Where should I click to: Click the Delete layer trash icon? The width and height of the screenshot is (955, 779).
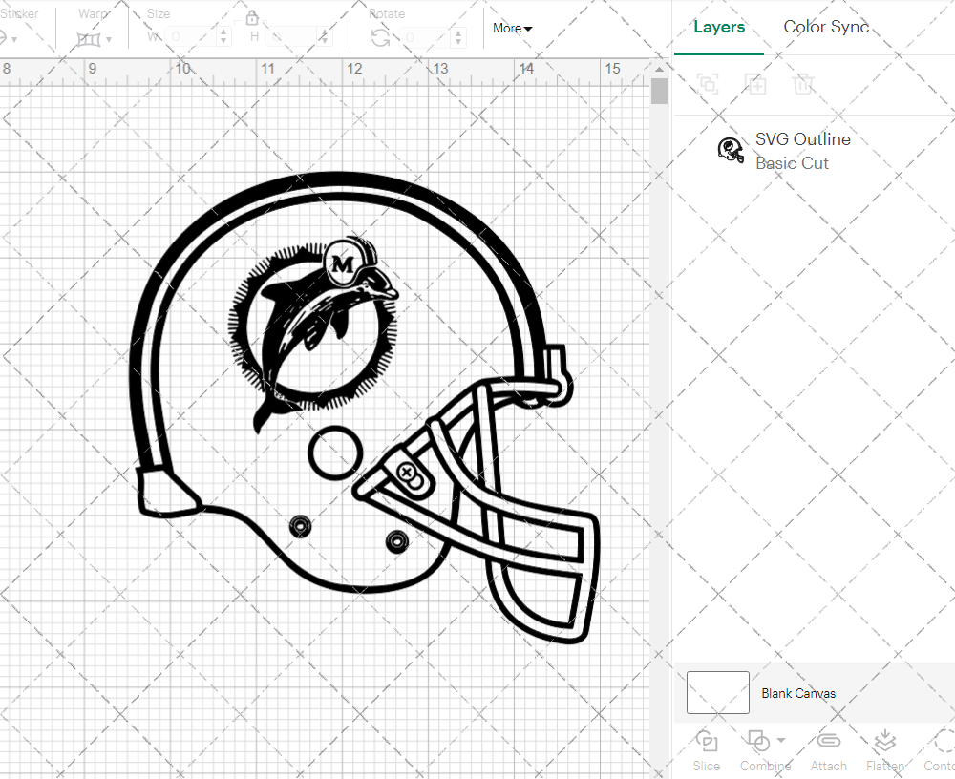[x=803, y=83]
